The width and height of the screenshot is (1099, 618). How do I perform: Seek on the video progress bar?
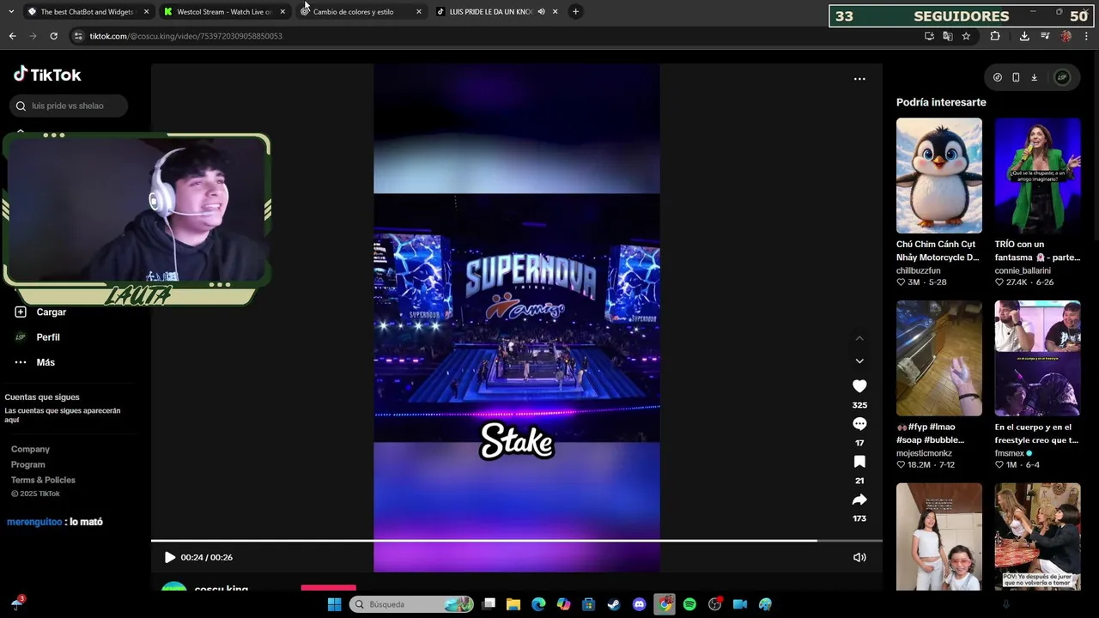tap(516, 541)
